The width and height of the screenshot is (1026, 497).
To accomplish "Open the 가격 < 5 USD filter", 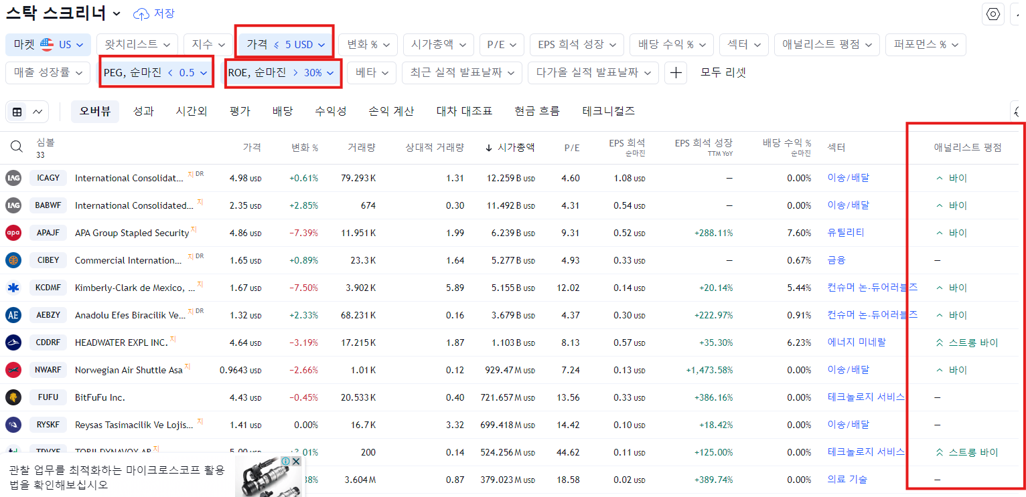I will pos(285,44).
